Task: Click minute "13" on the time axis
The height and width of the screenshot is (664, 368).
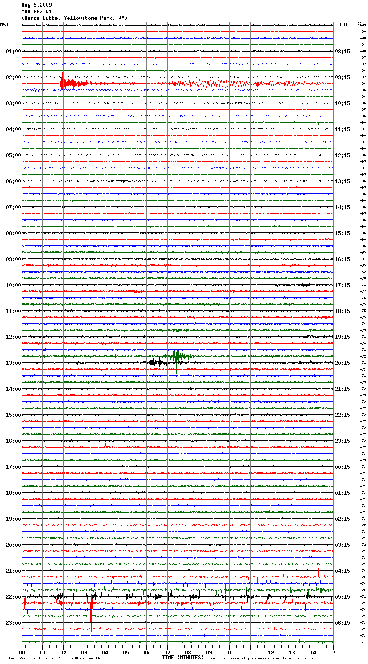Action: [292, 652]
